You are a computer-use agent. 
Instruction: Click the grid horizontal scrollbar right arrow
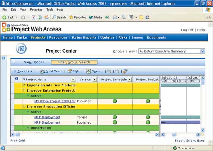pyautogui.click(x=157, y=135)
